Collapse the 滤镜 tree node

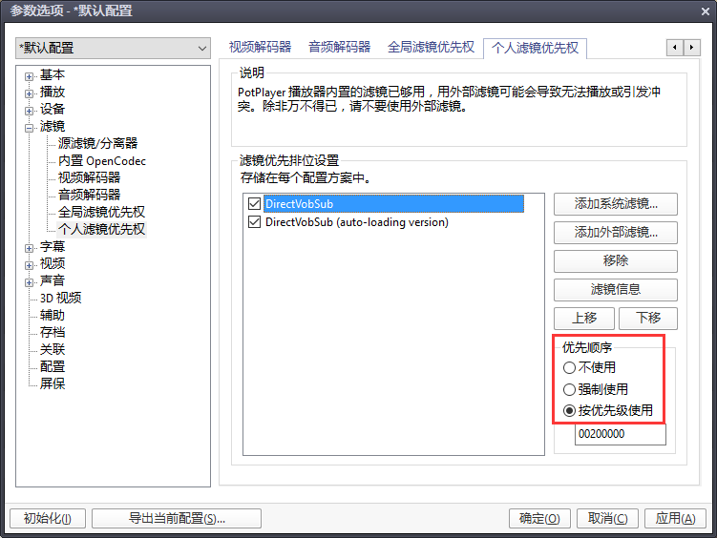[x=29, y=128]
